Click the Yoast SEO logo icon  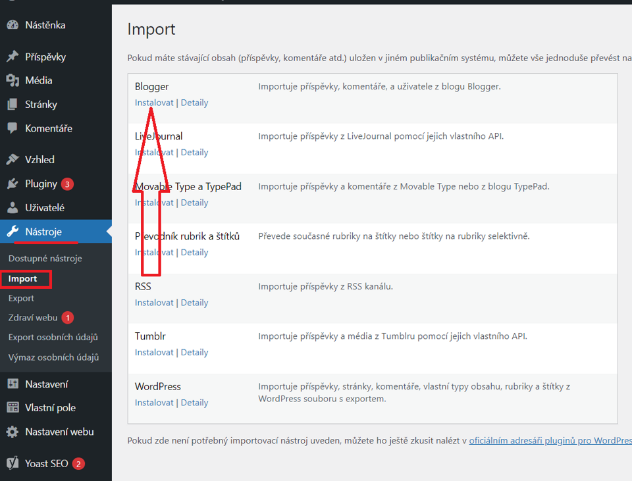pyautogui.click(x=13, y=463)
